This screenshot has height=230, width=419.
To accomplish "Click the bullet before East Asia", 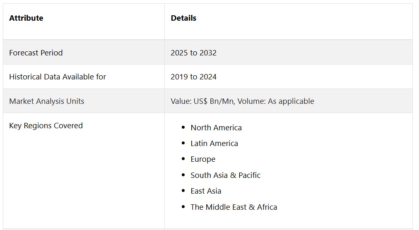I will coord(183,191).
